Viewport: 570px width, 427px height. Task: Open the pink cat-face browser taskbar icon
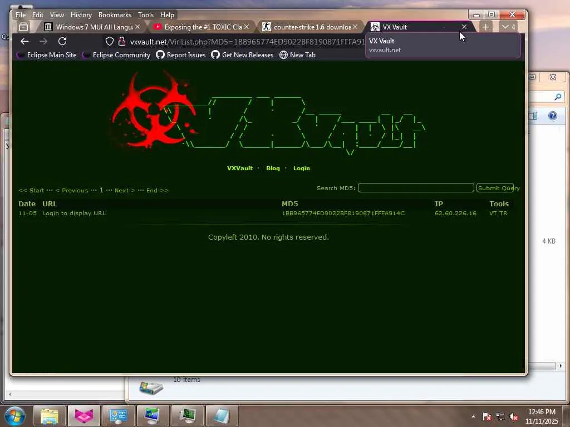(x=84, y=416)
